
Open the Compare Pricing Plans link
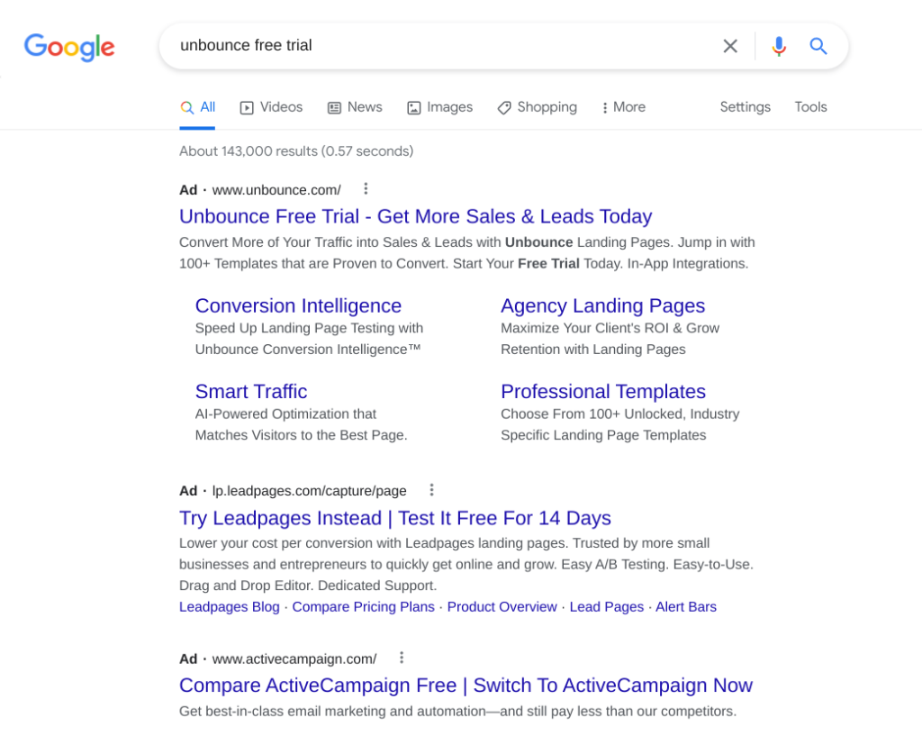click(363, 607)
